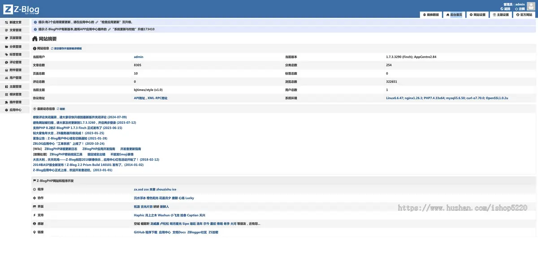Screen dimensions: 538x260
Task: Open 应用中心 link in the 链接 row
Action: (x=165, y=232)
